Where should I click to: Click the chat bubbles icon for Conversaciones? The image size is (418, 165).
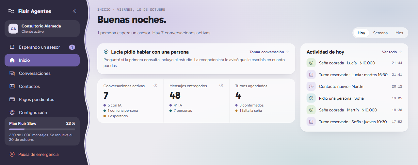[12, 74]
